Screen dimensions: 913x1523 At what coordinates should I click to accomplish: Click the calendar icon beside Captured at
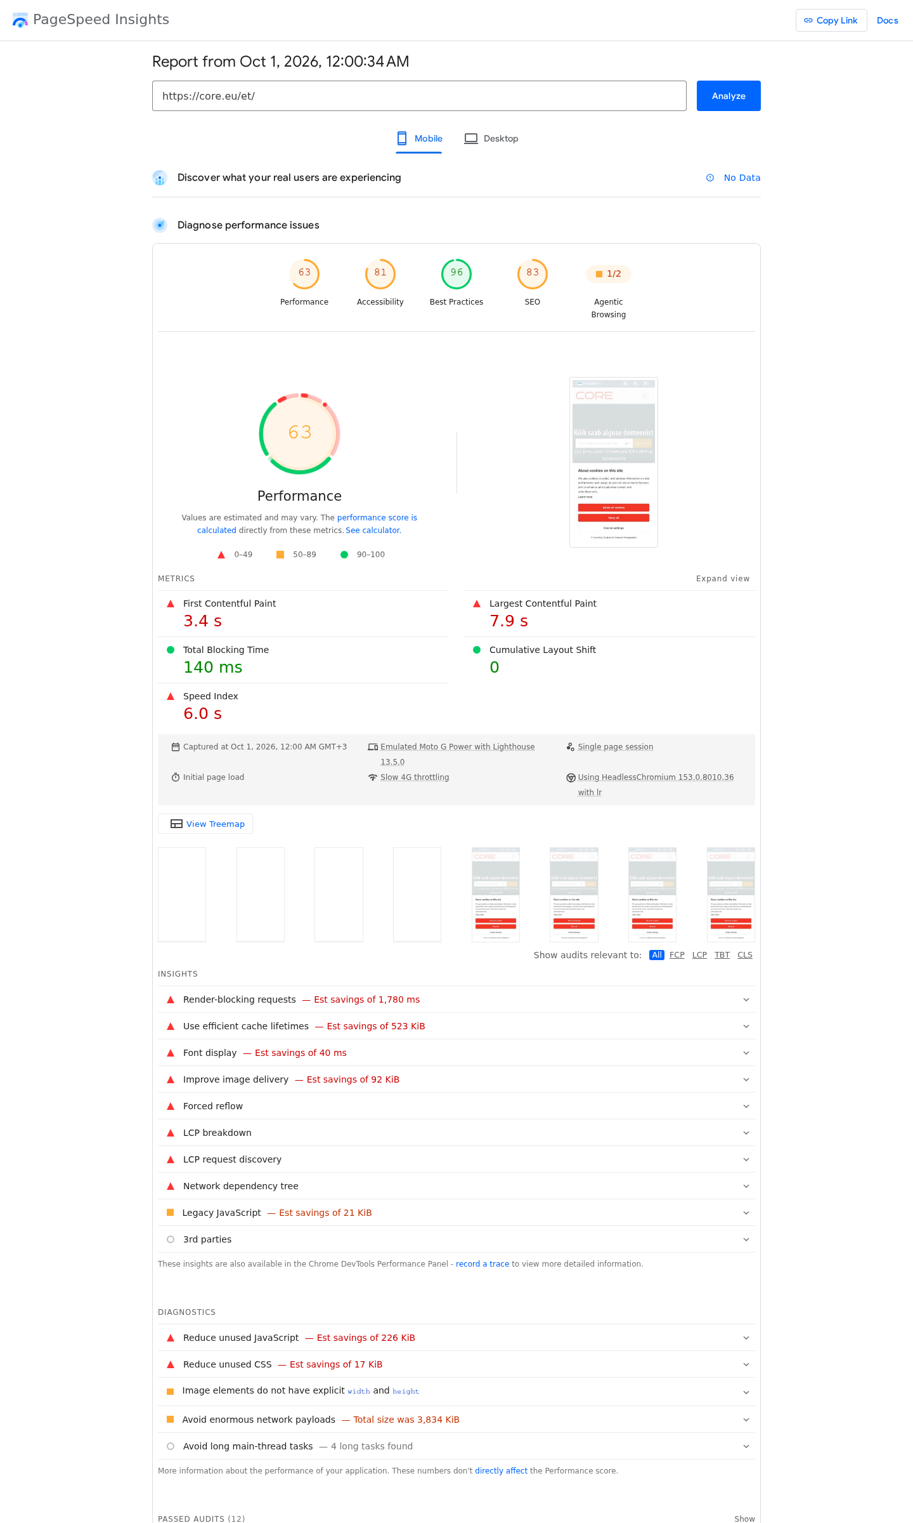(176, 747)
